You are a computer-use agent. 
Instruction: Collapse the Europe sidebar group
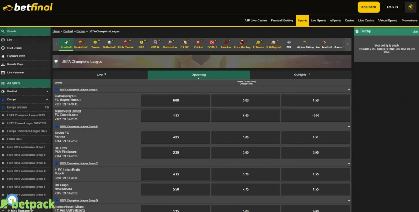pyautogui.click(x=47, y=99)
